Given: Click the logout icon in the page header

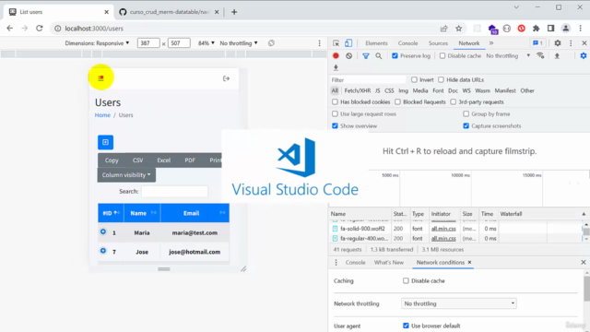Looking at the screenshot, I should point(226,78).
